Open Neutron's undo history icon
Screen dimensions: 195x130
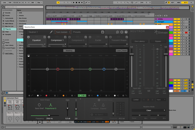pyautogui.click(x=117, y=32)
